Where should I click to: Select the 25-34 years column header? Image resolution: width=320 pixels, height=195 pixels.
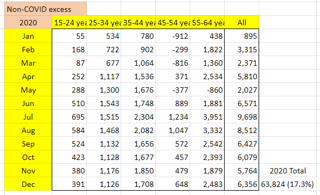click(103, 22)
